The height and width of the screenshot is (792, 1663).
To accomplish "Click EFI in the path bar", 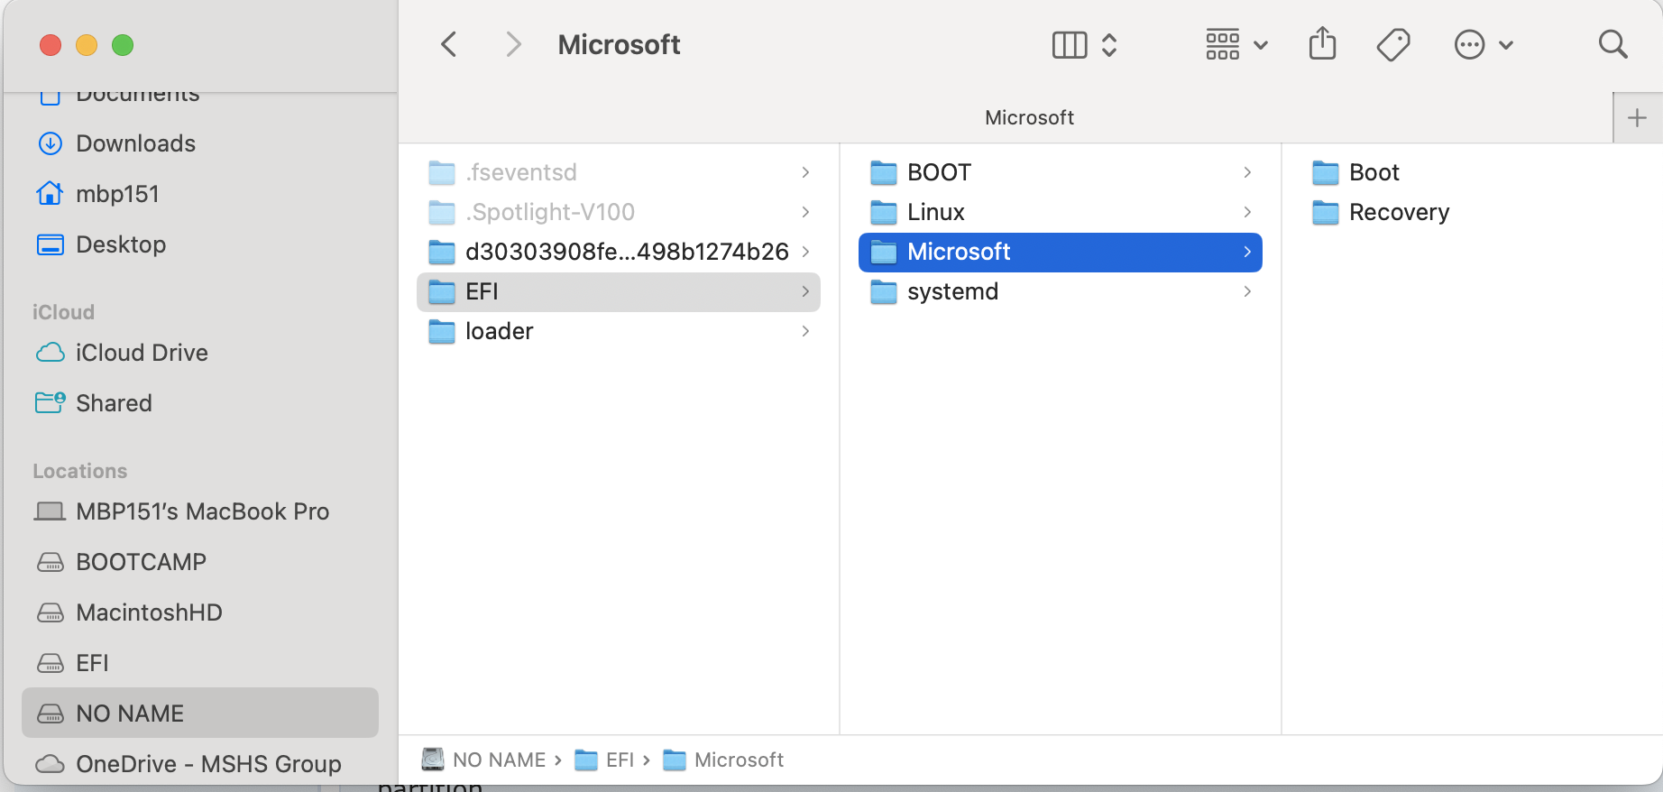I will [x=620, y=760].
